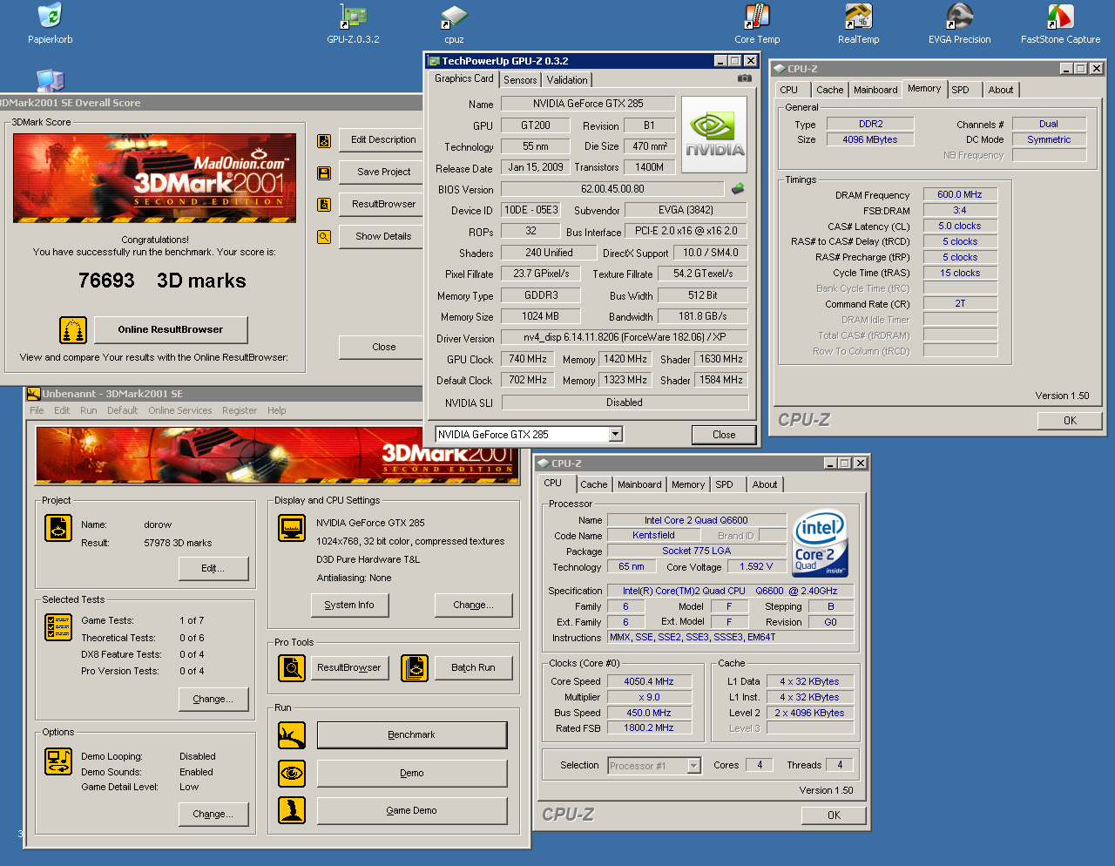Image resolution: width=1115 pixels, height=866 pixels.
Task: Launch the FastStone Capture desktop icon
Action: tap(1060, 24)
